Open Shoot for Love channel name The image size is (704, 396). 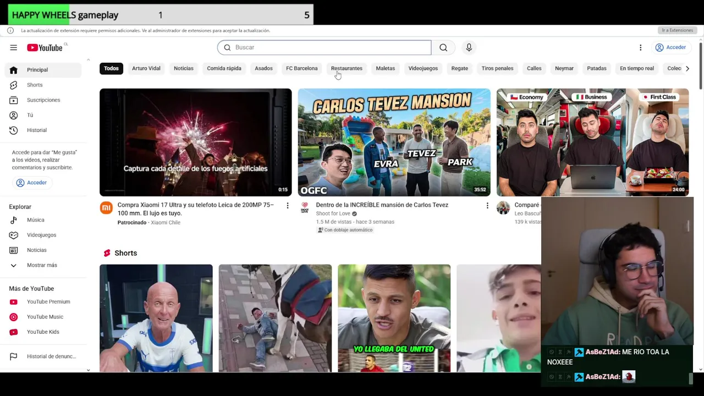pyautogui.click(x=333, y=213)
